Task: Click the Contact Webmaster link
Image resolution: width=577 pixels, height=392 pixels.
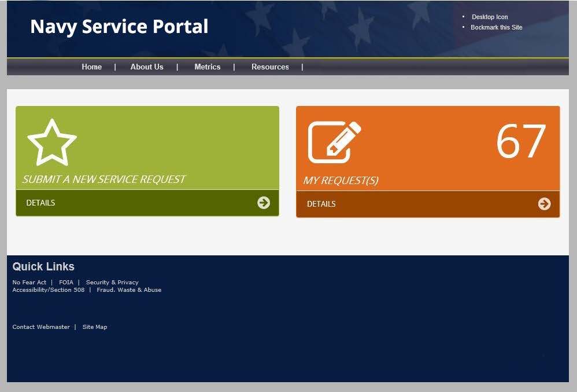Action: [41, 327]
